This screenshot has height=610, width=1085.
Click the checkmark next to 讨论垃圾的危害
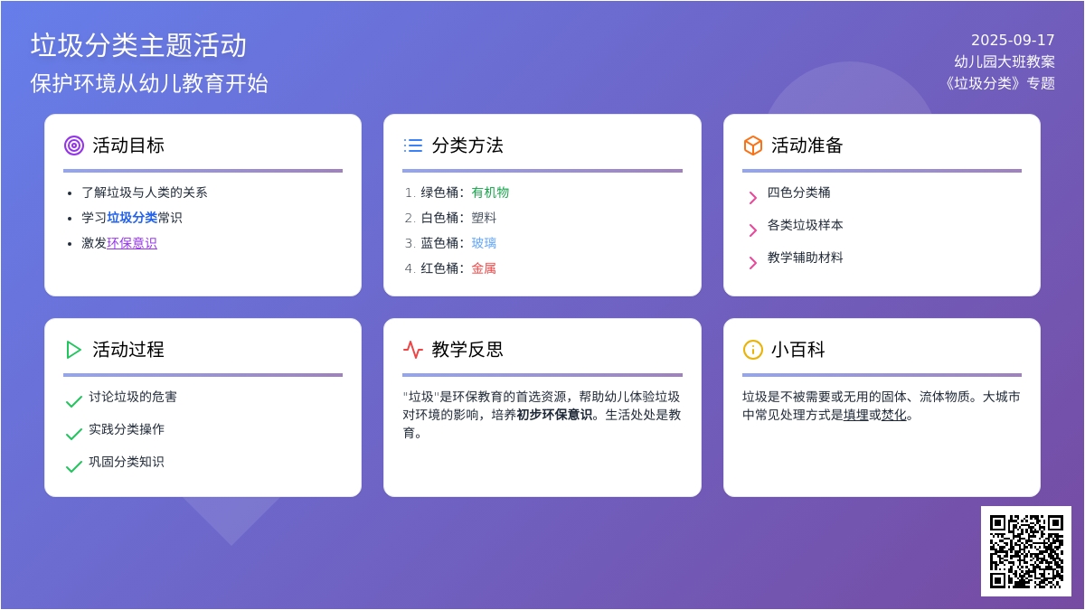[74, 401]
